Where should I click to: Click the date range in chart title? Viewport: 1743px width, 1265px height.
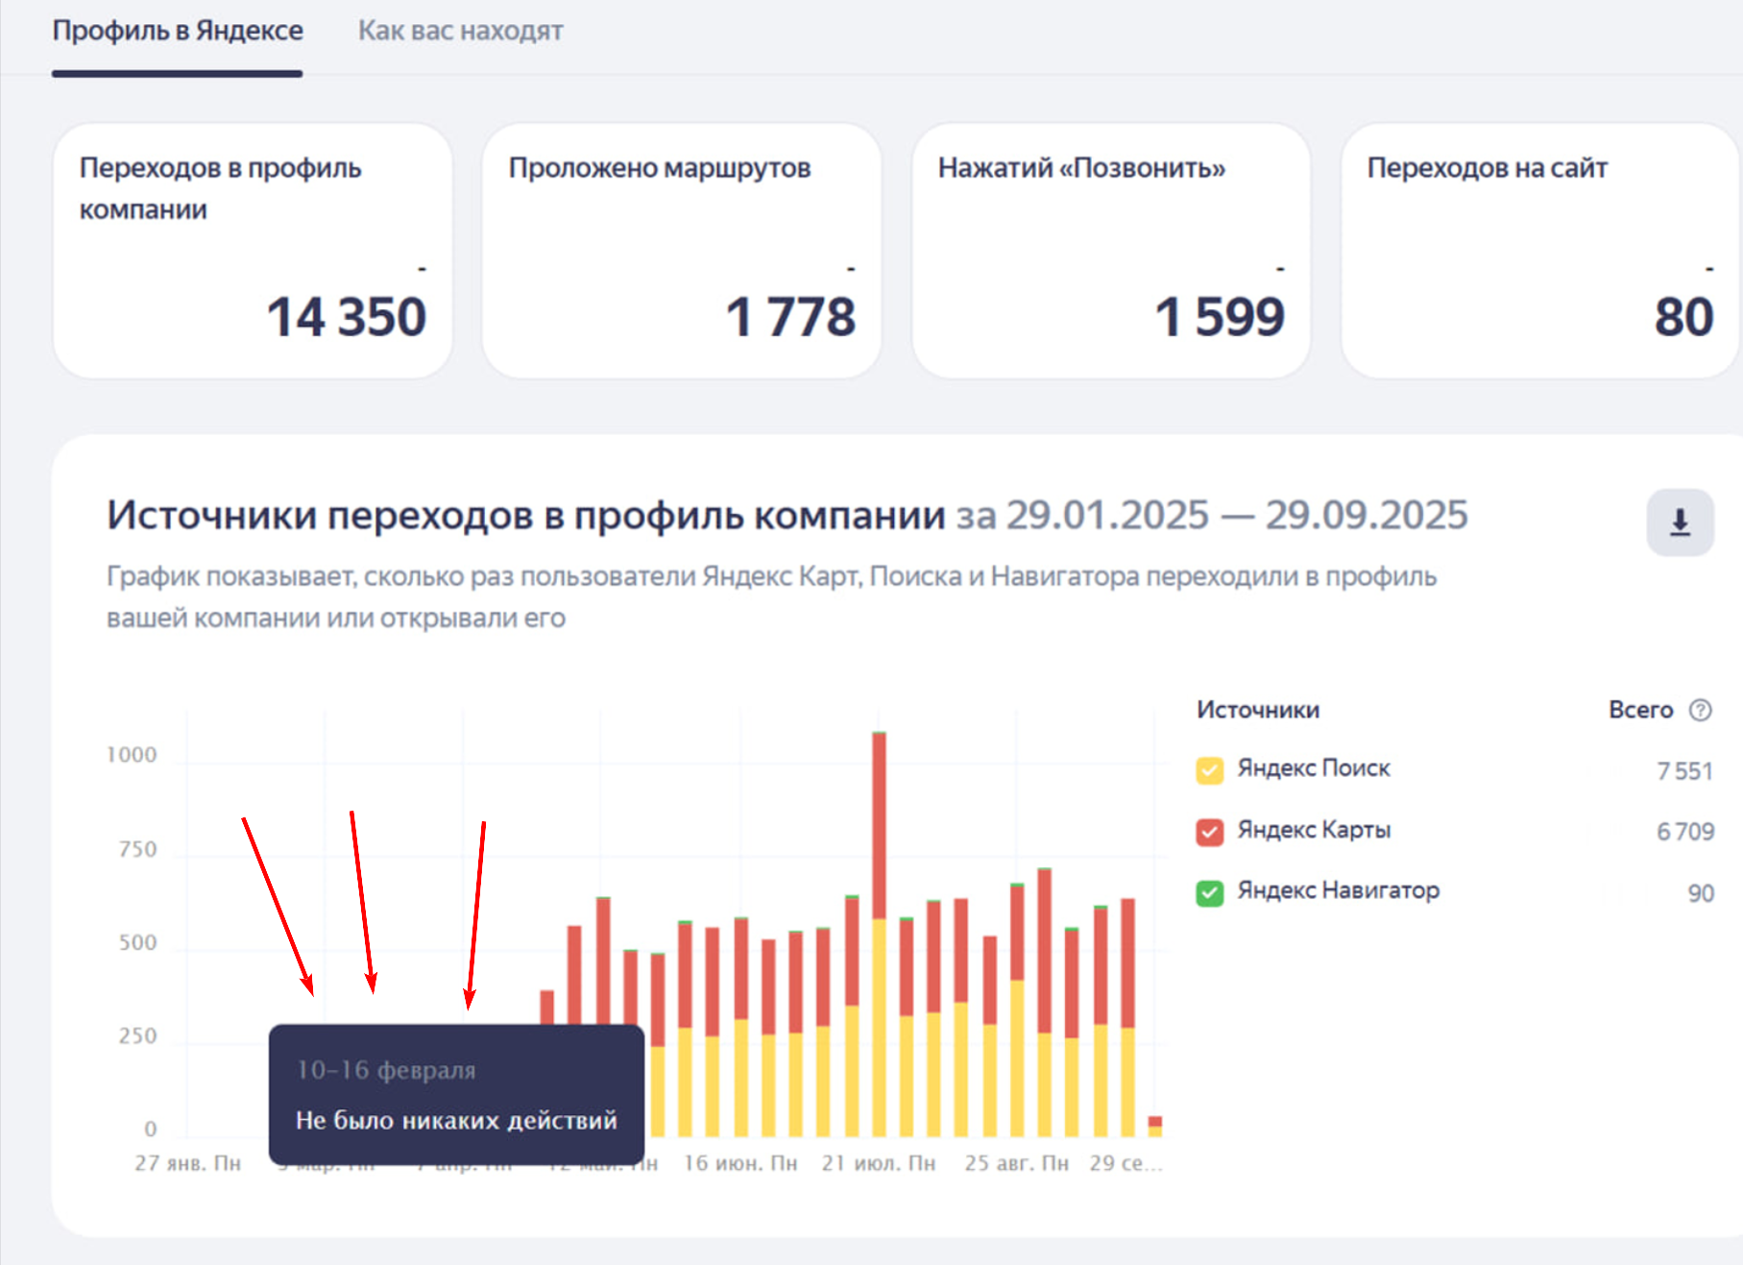tap(1236, 516)
